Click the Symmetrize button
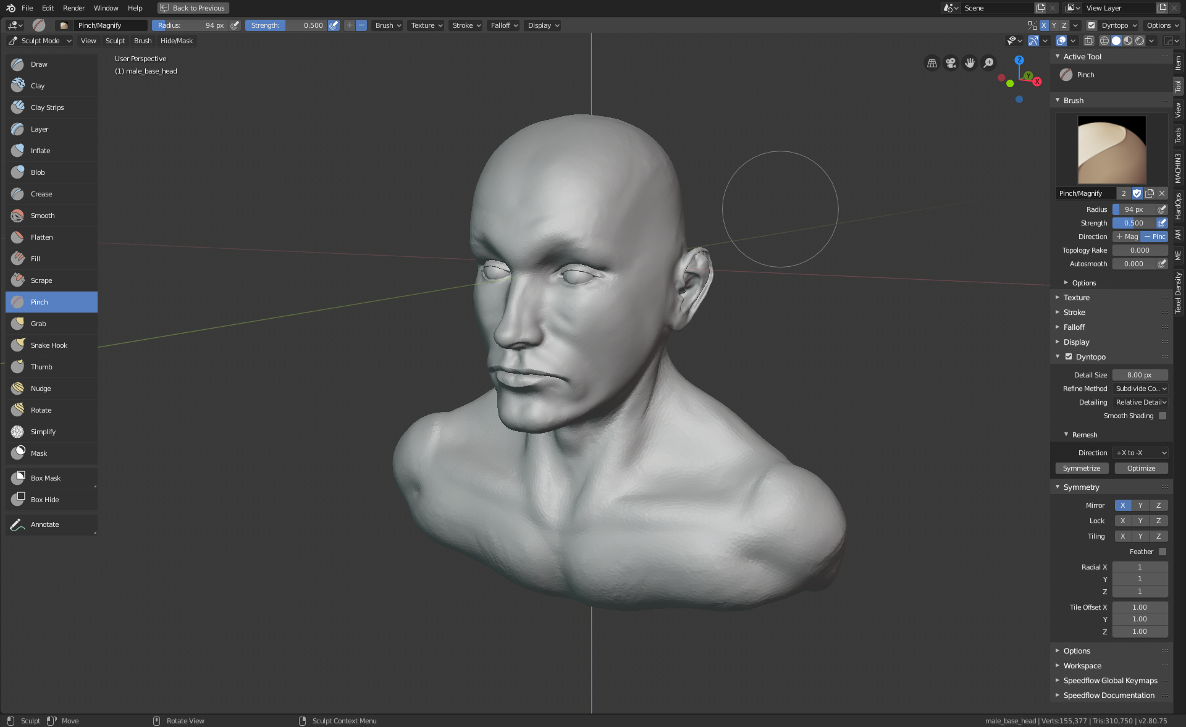Image resolution: width=1186 pixels, height=727 pixels. click(x=1081, y=468)
